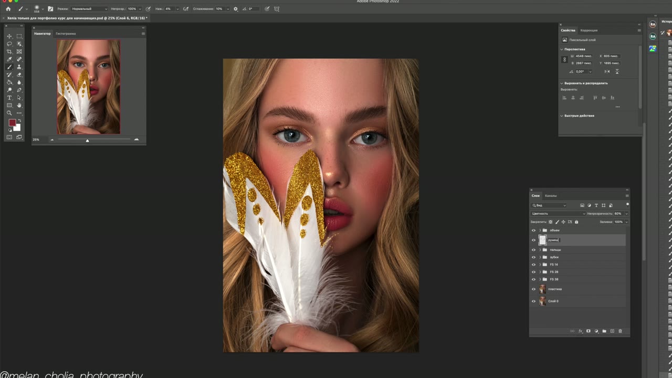Toggle symmetry paint butterfly icon
The image size is (672, 378).
coord(277,9)
